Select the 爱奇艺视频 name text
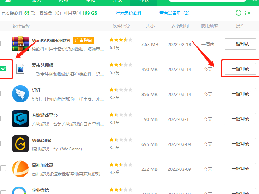Viewport: 259px width, 194px height. pyautogui.click(x=43, y=65)
